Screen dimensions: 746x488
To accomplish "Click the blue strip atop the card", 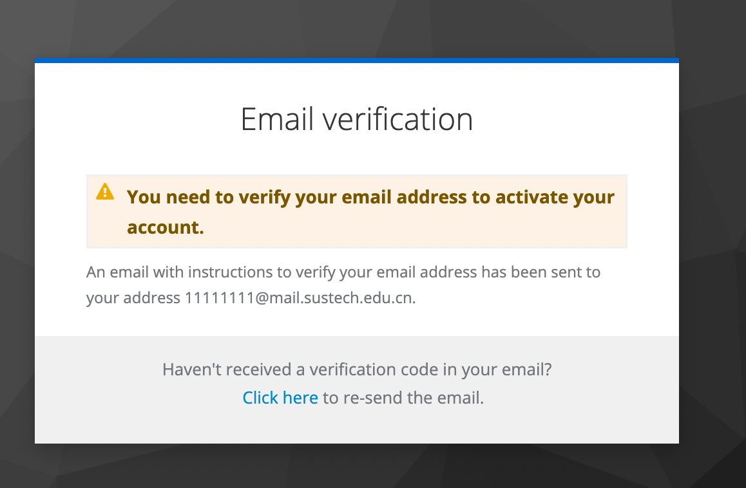I will tap(356, 61).
